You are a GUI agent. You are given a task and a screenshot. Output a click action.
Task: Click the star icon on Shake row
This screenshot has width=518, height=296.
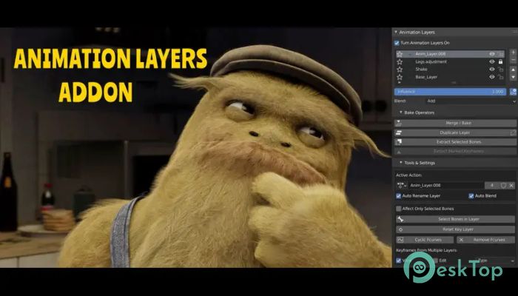(x=400, y=70)
